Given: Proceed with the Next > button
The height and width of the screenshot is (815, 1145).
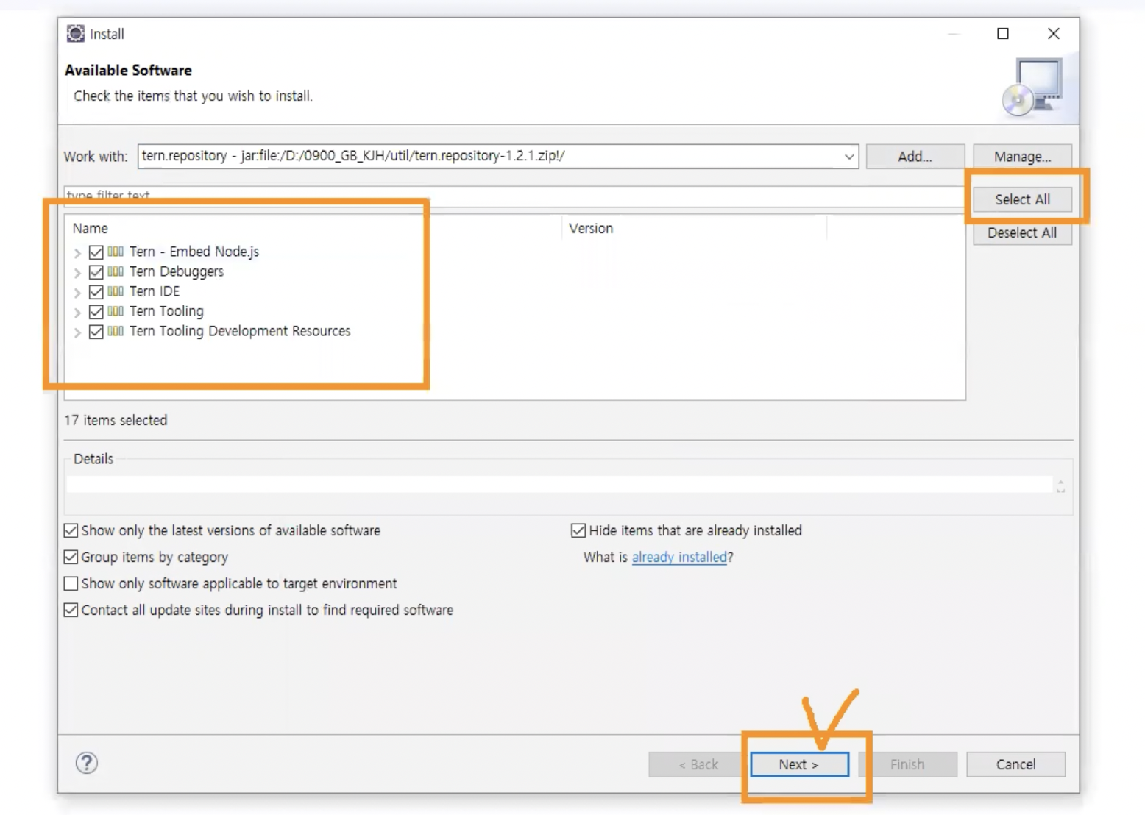Looking at the screenshot, I should [799, 764].
